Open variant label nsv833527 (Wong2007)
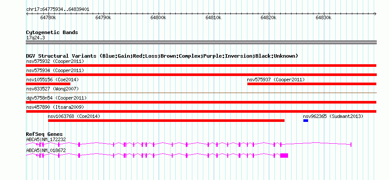The width and height of the screenshot is (389, 180). click(x=52, y=89)
